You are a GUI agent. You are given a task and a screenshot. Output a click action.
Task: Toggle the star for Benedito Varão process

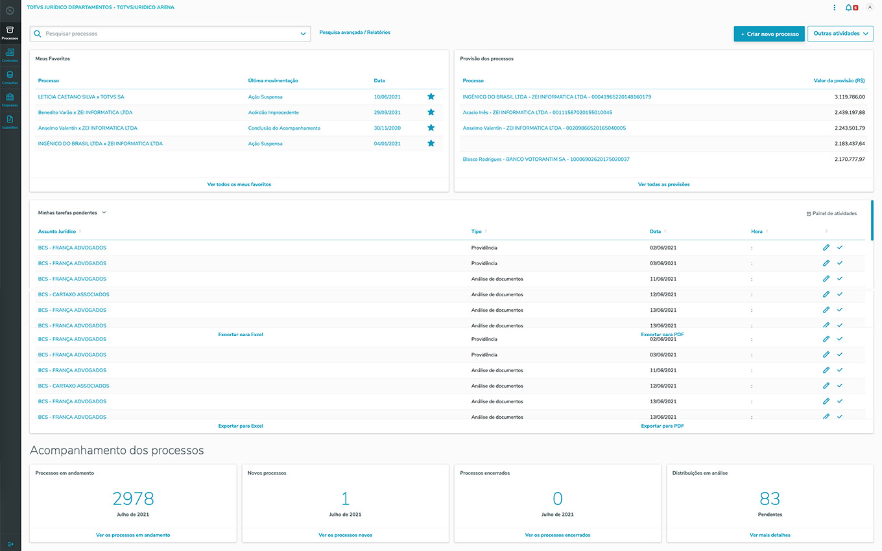click(x=431, y=112)
